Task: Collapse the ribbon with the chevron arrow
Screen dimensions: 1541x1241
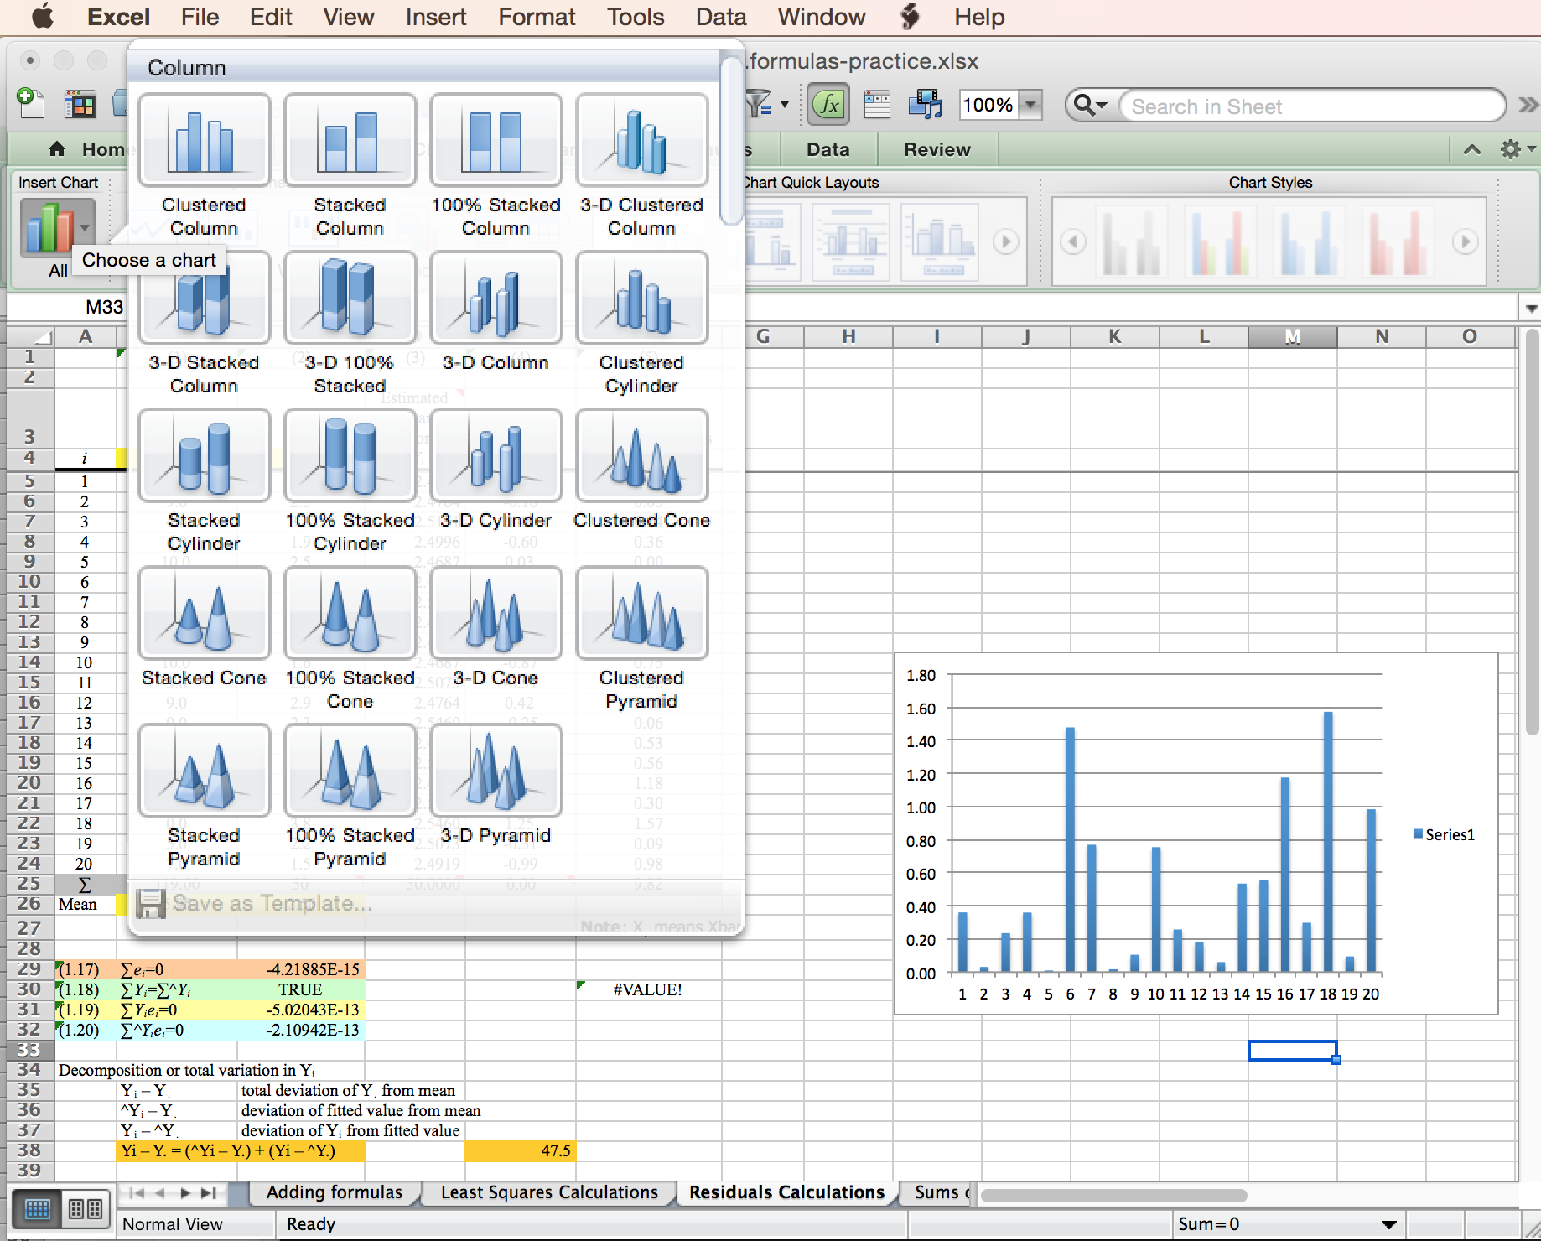Action: pyautogui.click(x=1471, y=149)
